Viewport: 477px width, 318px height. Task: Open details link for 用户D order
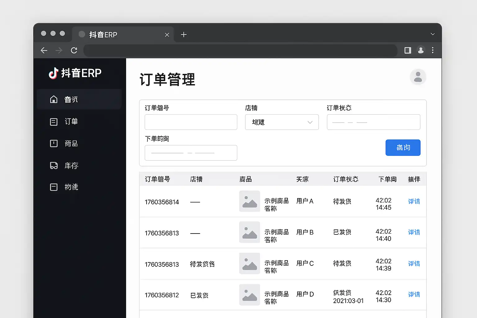pyautogui.click(x=414, y=294)
